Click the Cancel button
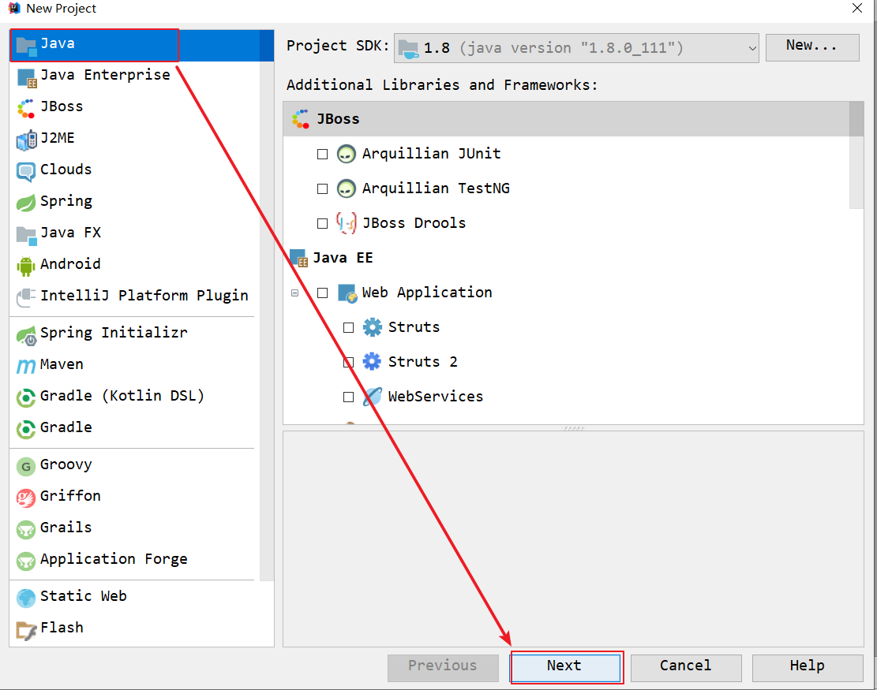Image resolution: width=877 pixels, height=690 pixels. pos(685,666)
